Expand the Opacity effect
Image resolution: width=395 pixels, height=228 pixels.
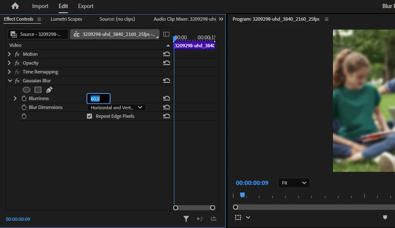click(x=9, y=63)
